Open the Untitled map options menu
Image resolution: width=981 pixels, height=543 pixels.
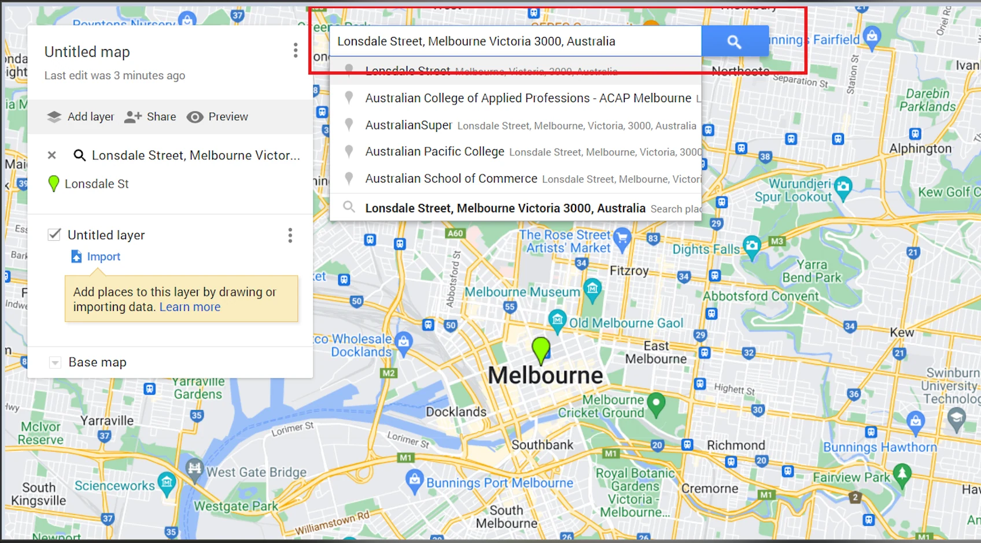coord(296,50)
